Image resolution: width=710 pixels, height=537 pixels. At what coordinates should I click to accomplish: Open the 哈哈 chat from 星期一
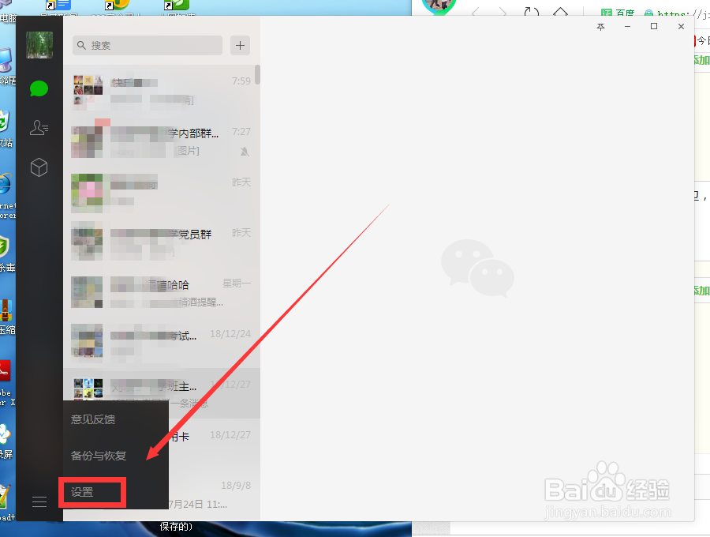pos(162,293)
